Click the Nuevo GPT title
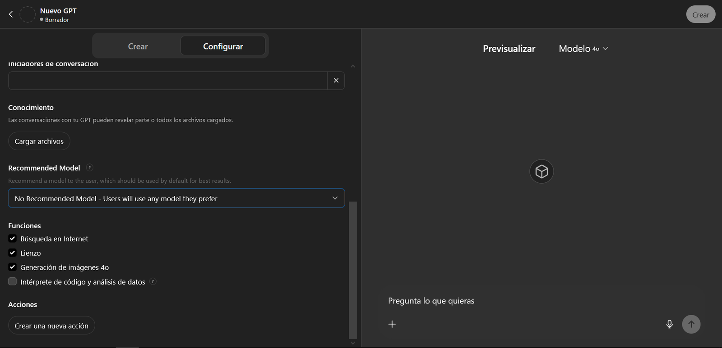Screen dimensions: 722x348 (58, 11)
